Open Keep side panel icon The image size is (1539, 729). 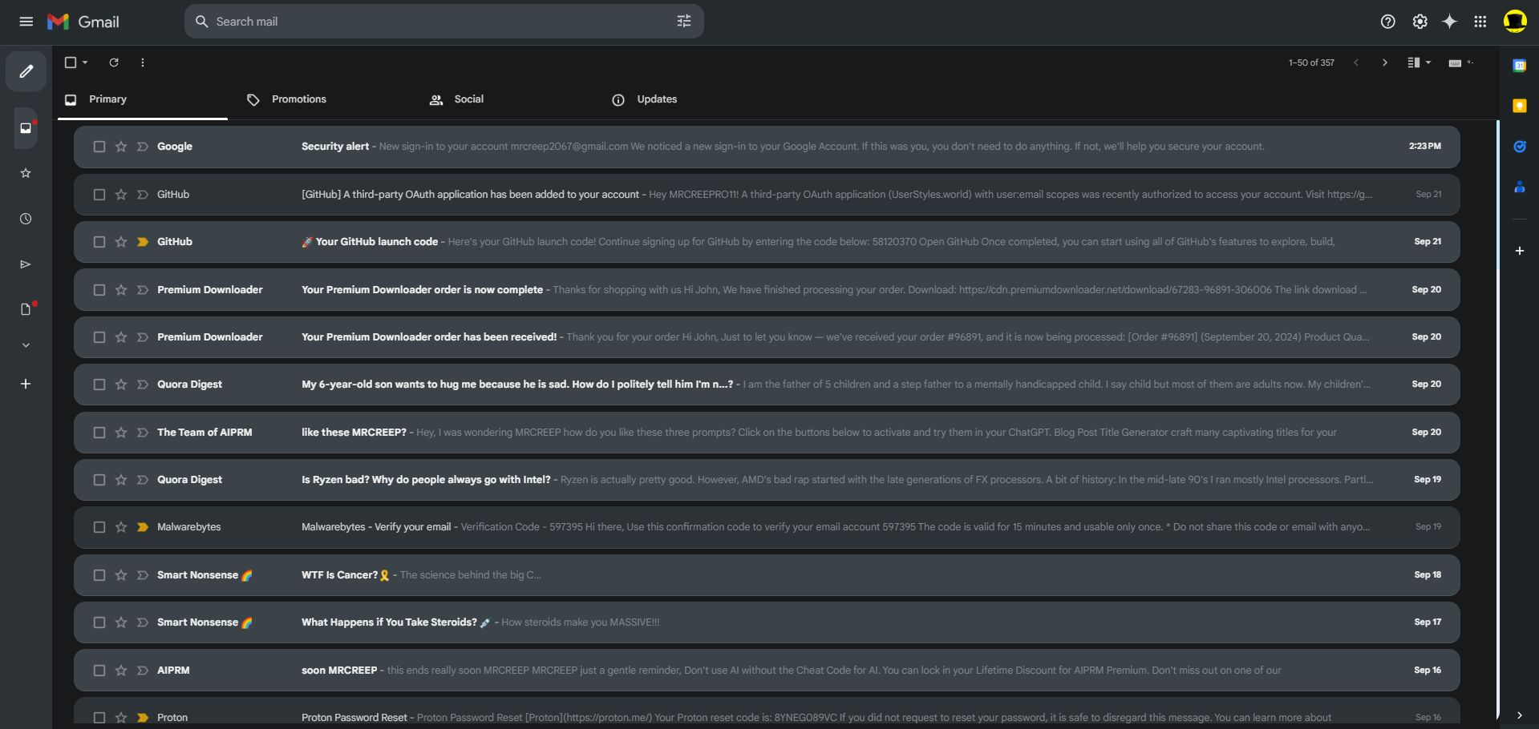[1519, 106]
